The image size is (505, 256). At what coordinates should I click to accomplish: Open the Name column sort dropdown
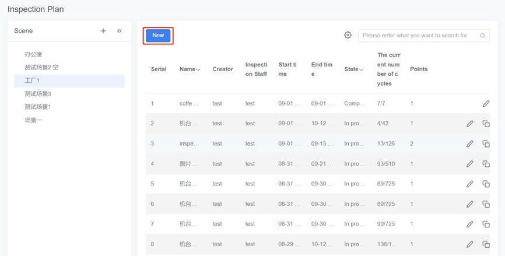pos(198,69)
